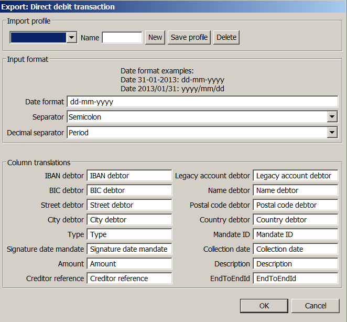Click the 'Date 2013/01/31: yyyy/mm/dd' example text
This screenshot has width=347, height=322.
pyautogui.click(x=172, y=89)
